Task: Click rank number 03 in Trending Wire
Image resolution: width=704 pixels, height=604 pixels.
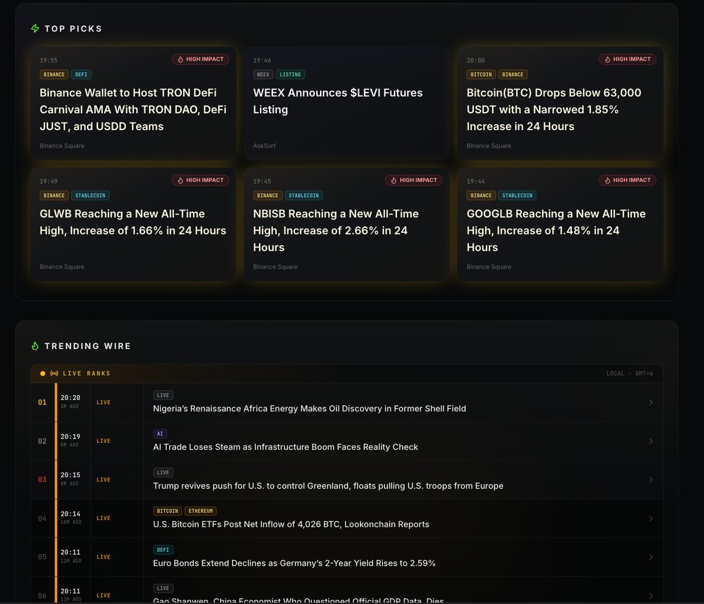Action: (42, 480)
